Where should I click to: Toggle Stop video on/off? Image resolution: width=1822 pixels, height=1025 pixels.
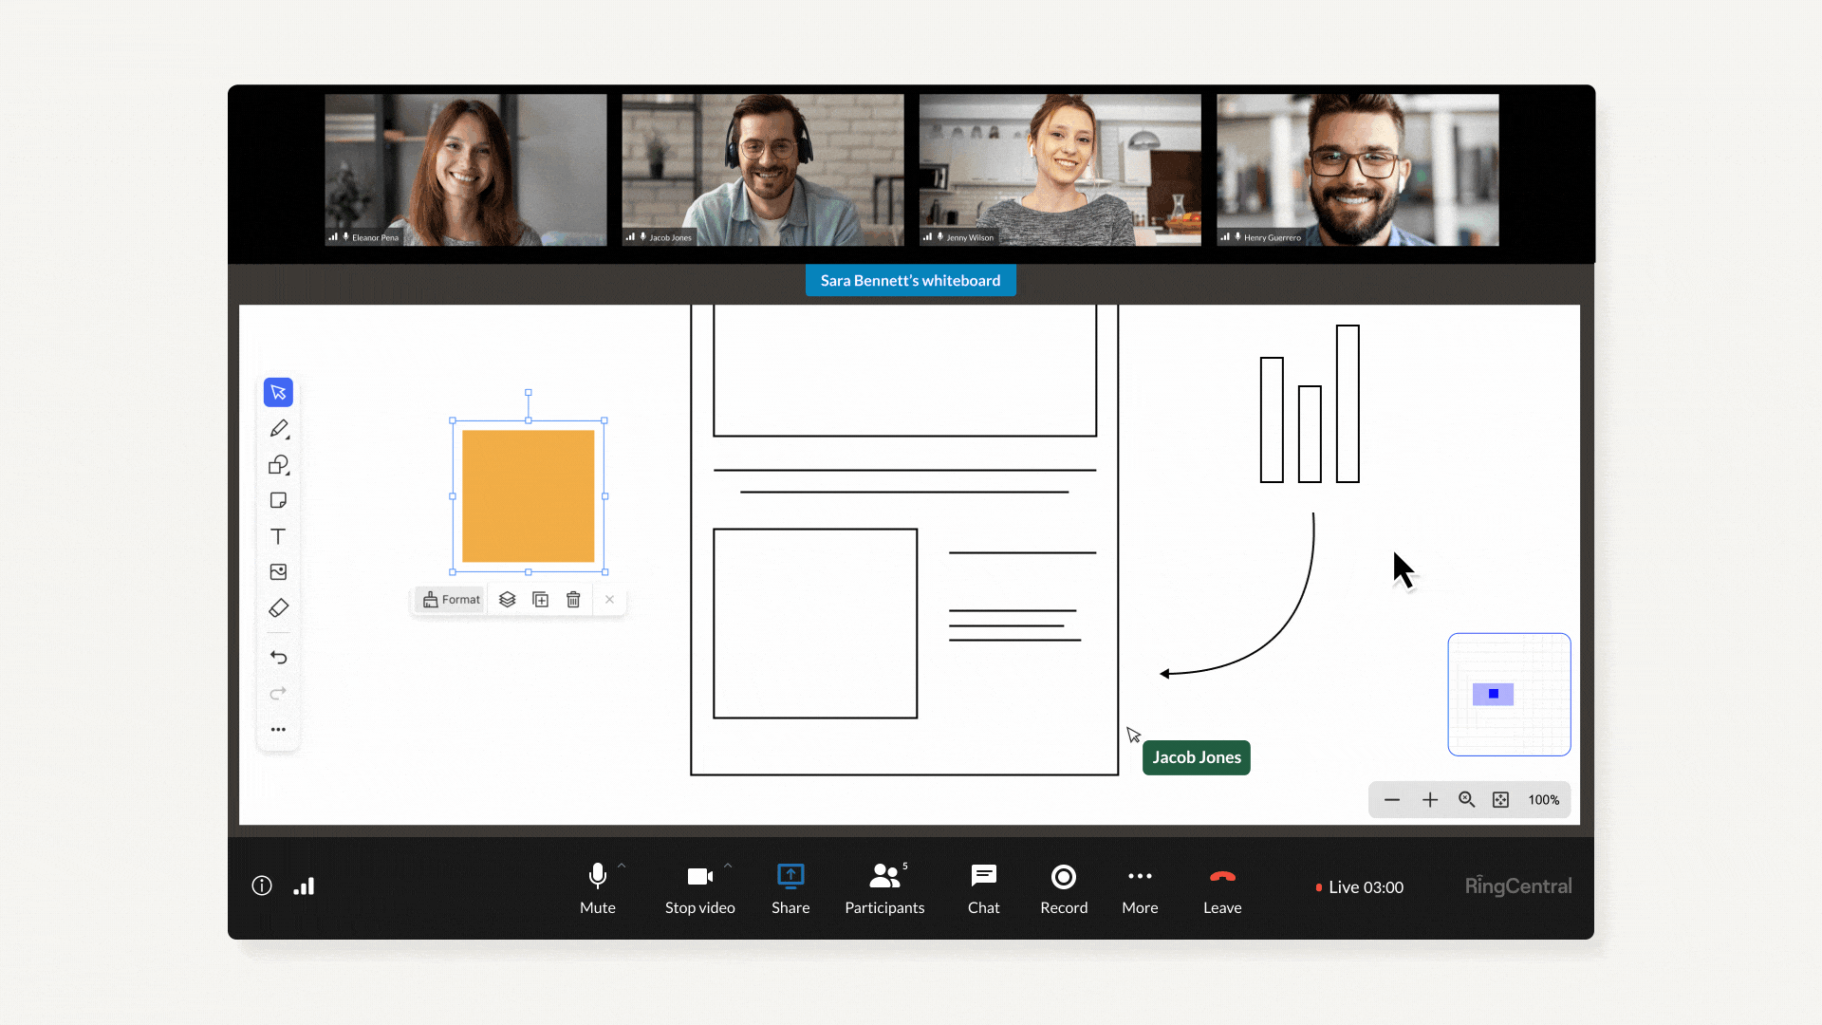[x=698, y=886]
